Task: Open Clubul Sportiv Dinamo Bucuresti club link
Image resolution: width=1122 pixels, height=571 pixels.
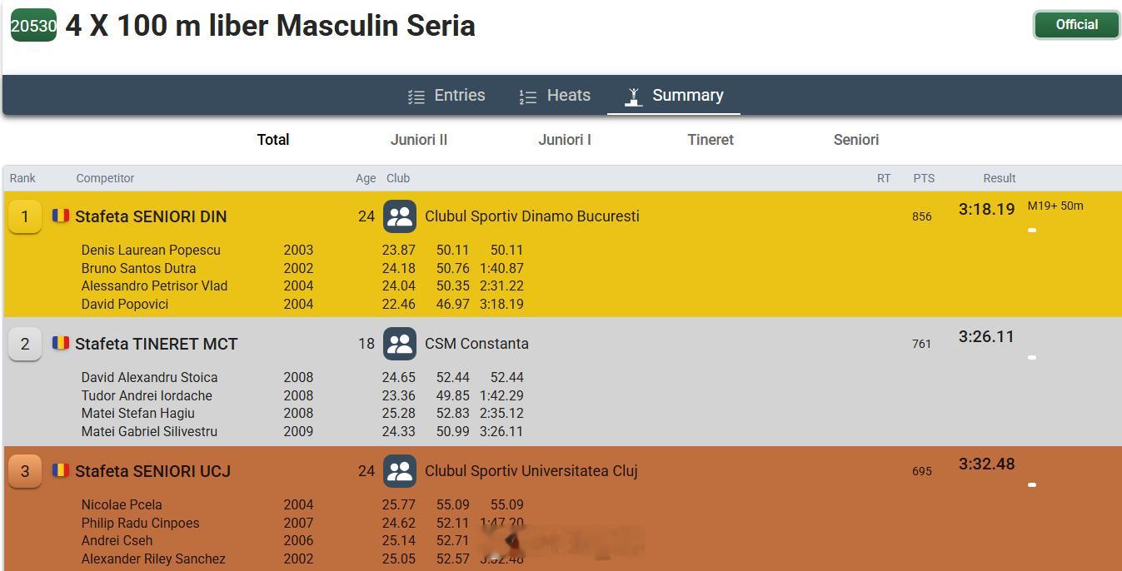Action: pyautogui.click(x=532, y=216)
